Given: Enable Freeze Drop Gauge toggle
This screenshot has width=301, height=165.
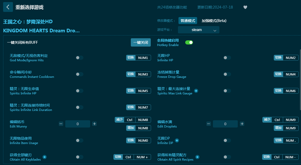Looking at the screenshot, I should (227, 74).
